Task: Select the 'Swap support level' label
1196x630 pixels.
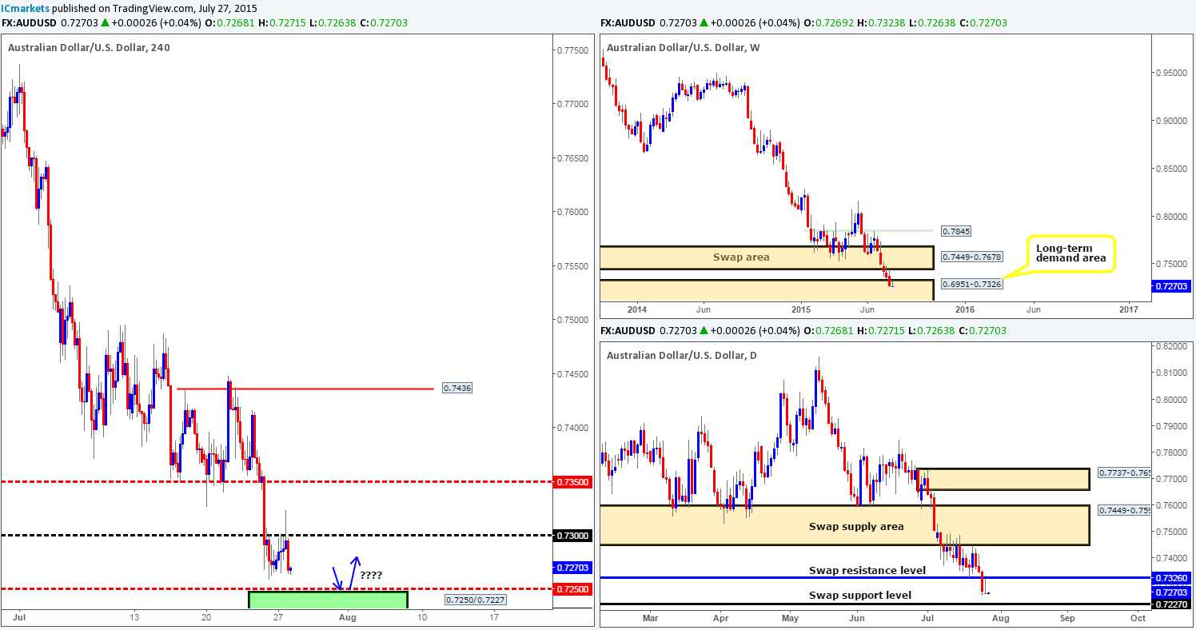Action: [860, 595]
